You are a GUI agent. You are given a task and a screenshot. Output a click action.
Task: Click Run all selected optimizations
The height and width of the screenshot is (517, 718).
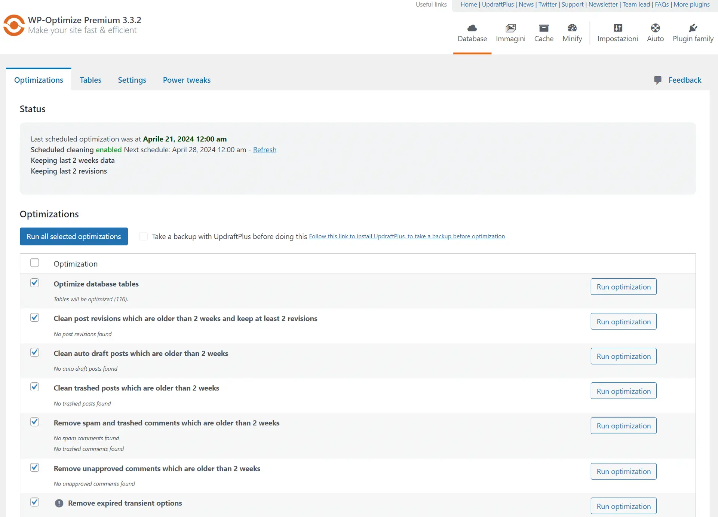[74, 236]
